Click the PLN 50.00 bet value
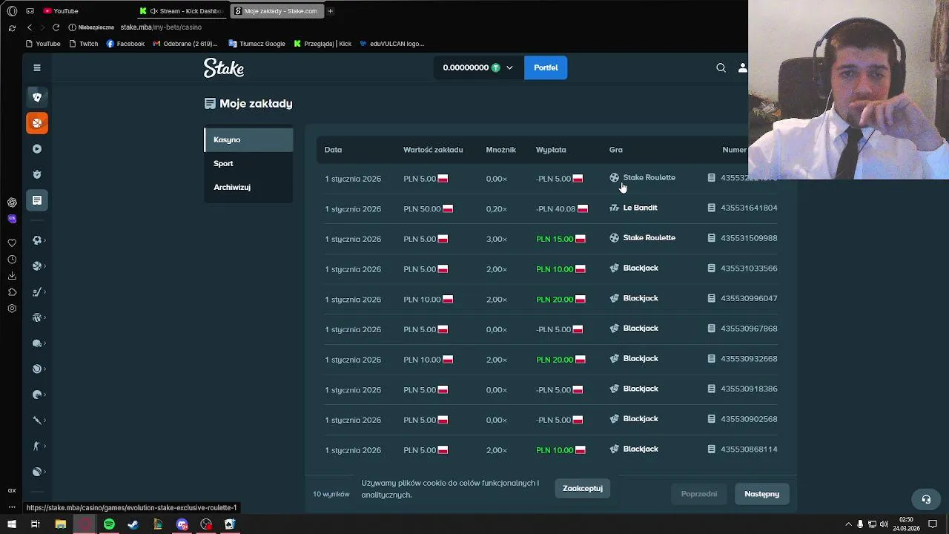This screenshot has width=949, height=534. [422, 209]
